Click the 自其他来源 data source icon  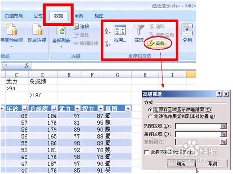11,29
